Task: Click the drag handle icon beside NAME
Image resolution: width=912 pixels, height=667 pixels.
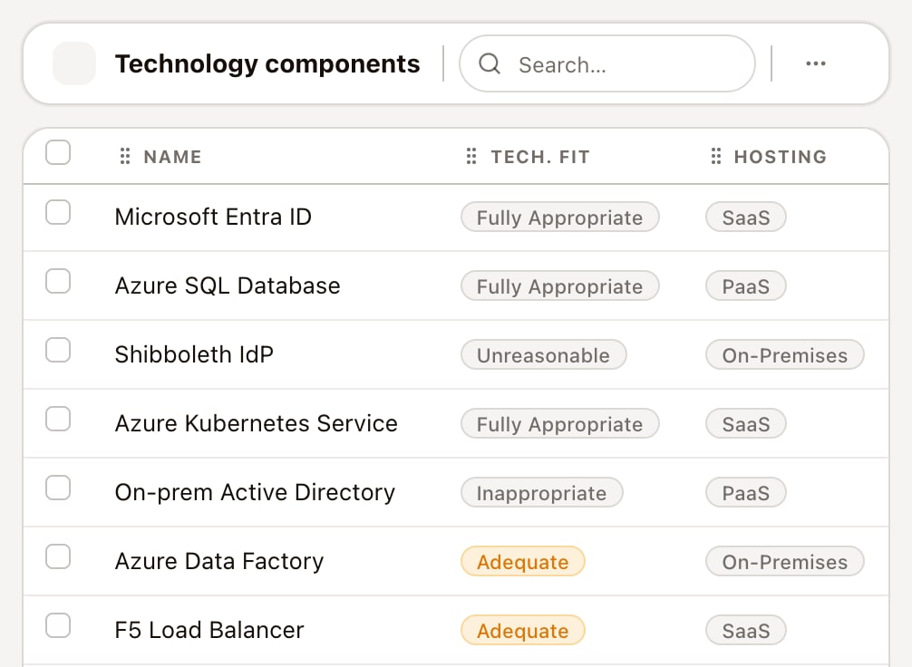Action: tap(124, 156)
